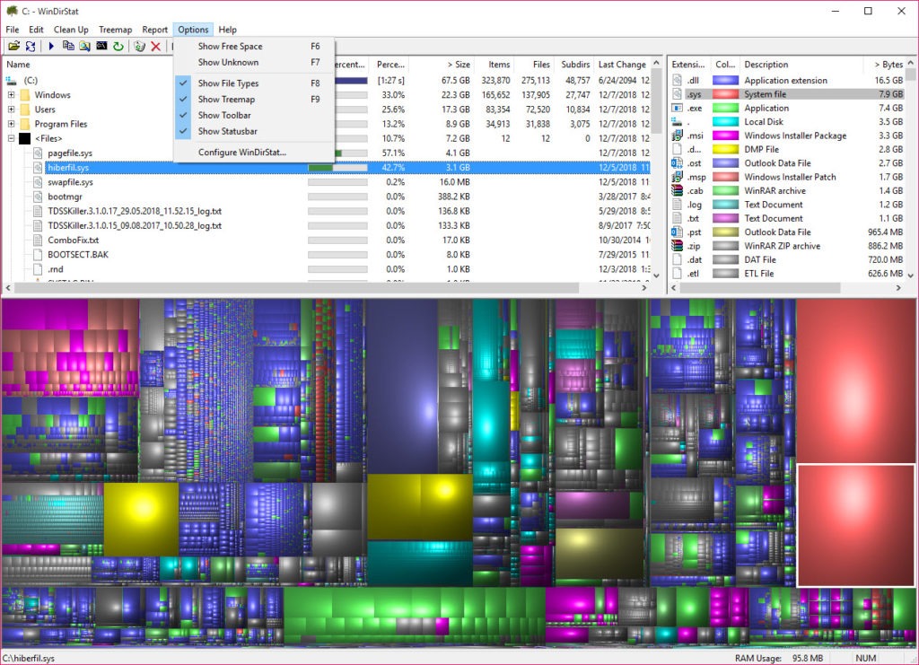Sort extensions by Bytes column header
The height and width of the screenshot is (665, 919).
[884, 65]
